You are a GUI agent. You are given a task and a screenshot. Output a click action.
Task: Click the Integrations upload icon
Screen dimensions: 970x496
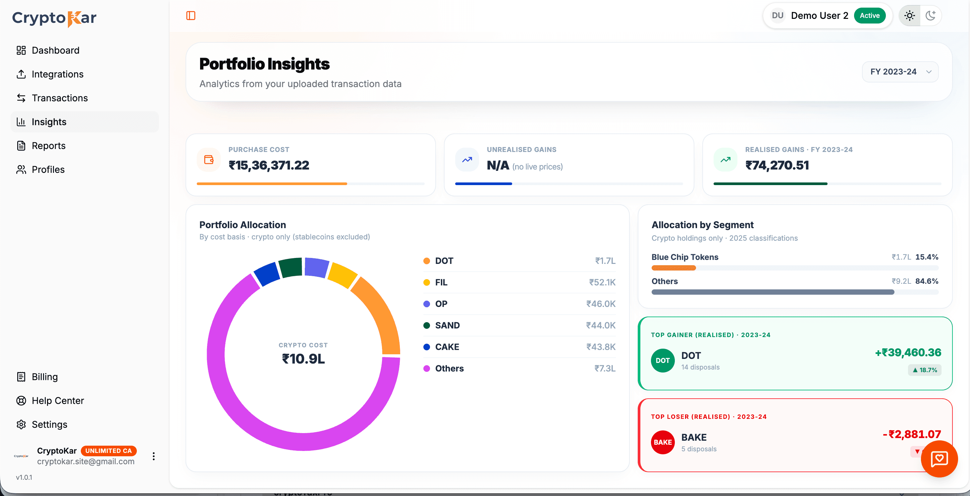click(21, 74)
